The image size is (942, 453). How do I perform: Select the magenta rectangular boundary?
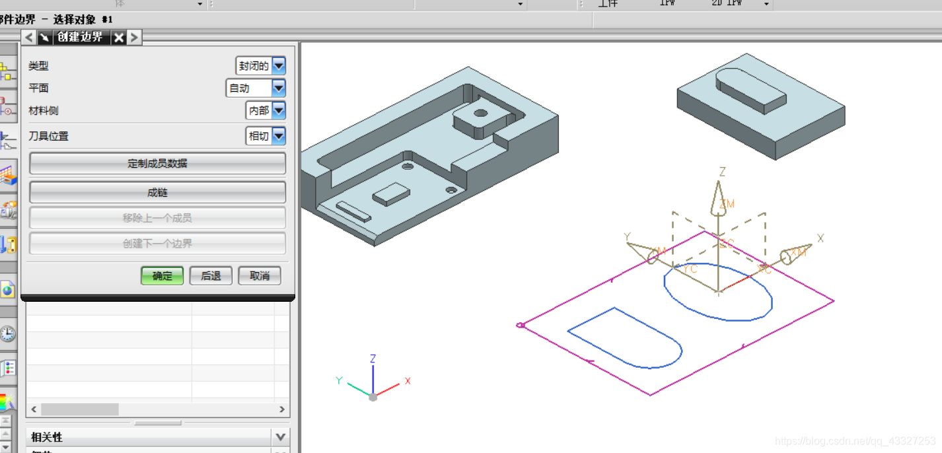pyautogui.click(x=742, y=349)
